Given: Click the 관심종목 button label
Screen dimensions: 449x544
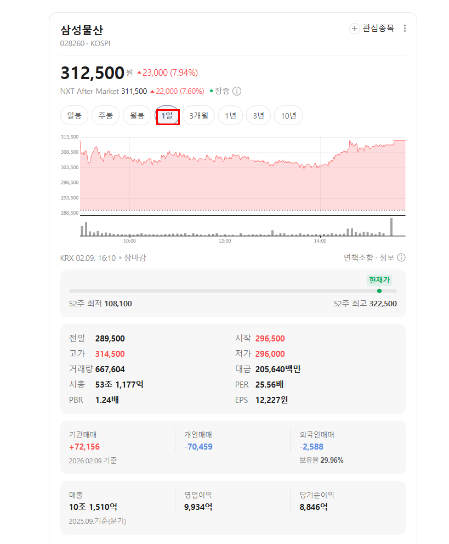Looking at the screenshot, I should pos(378,29).
